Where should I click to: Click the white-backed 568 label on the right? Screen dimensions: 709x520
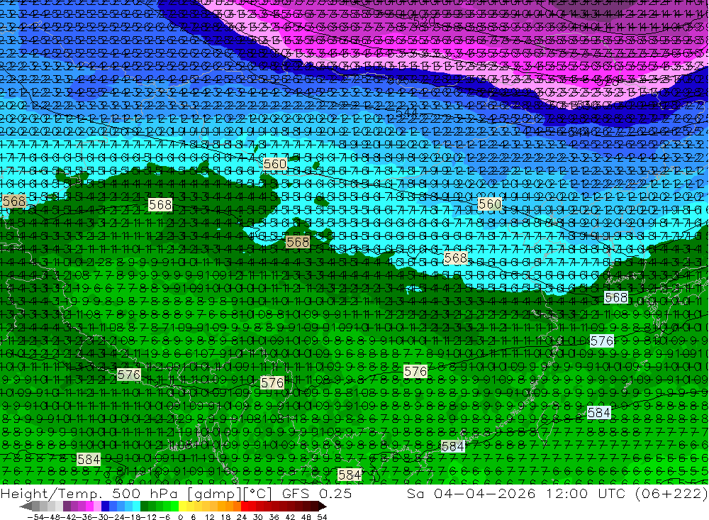pyautogui.click(x=616, y=297)
